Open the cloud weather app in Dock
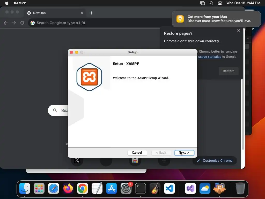Viewport: 265px width, 199px height. (205, 188)
